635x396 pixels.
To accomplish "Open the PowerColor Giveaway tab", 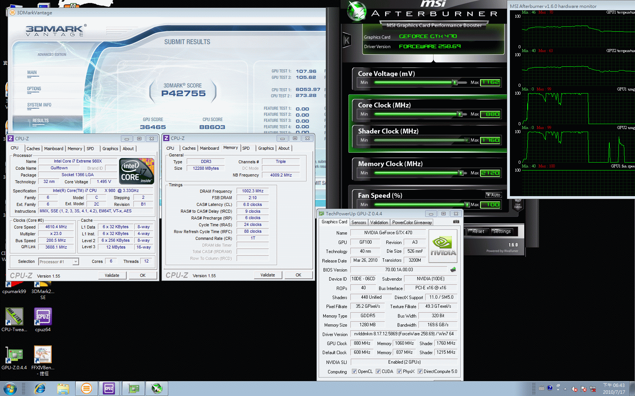I will point(412,223).
